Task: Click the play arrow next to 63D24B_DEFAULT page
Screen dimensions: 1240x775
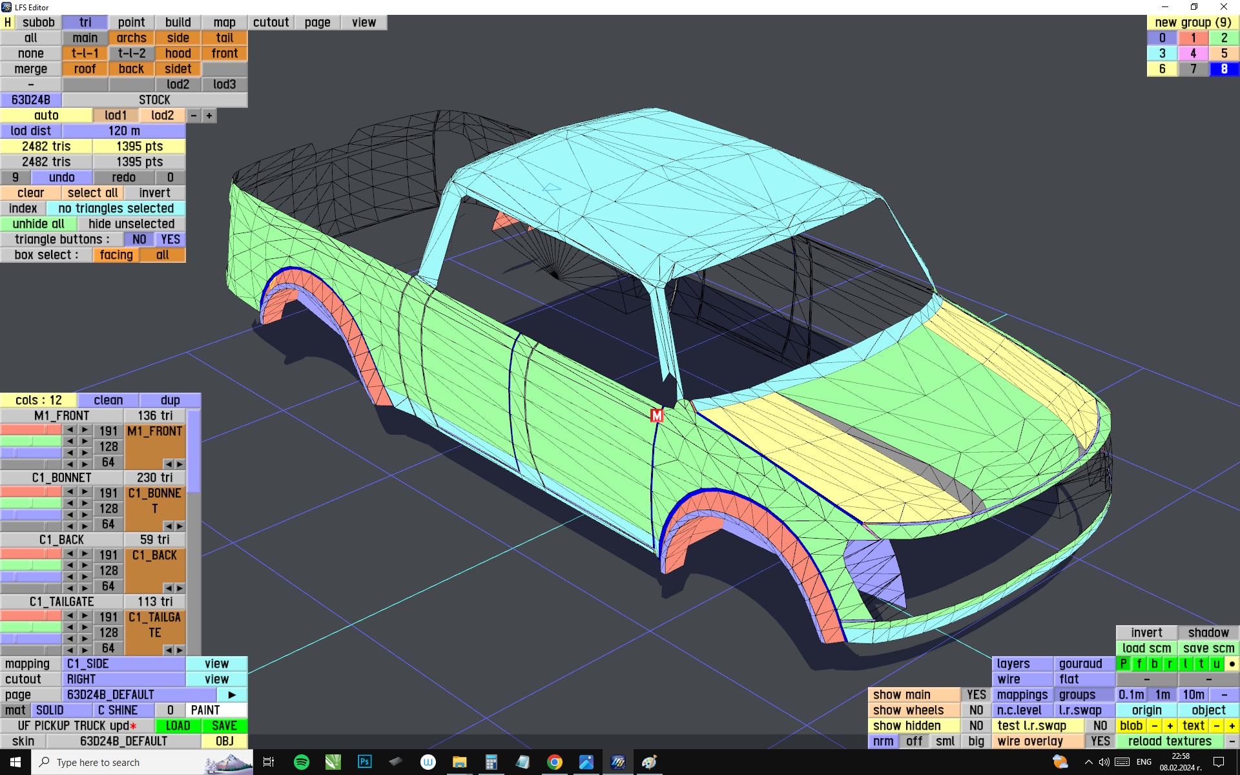Action: 232,695
